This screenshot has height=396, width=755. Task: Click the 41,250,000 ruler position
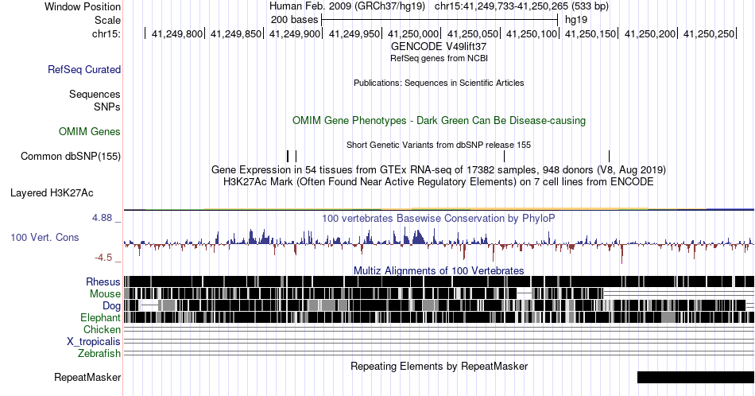tap(413, 33)
